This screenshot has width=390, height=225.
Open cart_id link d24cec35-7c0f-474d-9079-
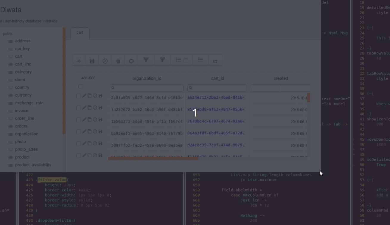tap(216, 145)
